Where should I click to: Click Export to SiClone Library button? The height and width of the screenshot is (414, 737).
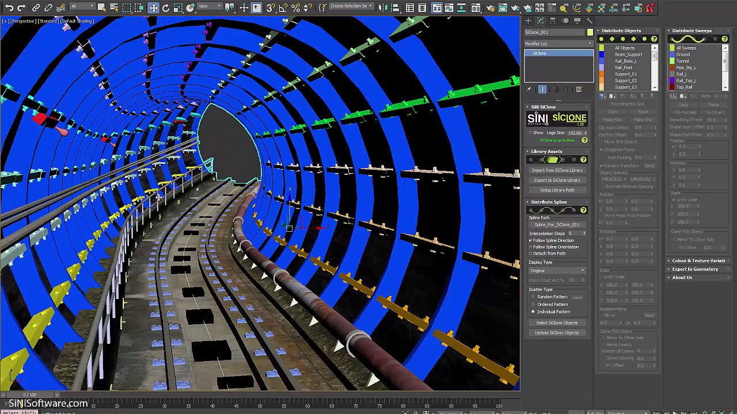(x=557, y=180)
